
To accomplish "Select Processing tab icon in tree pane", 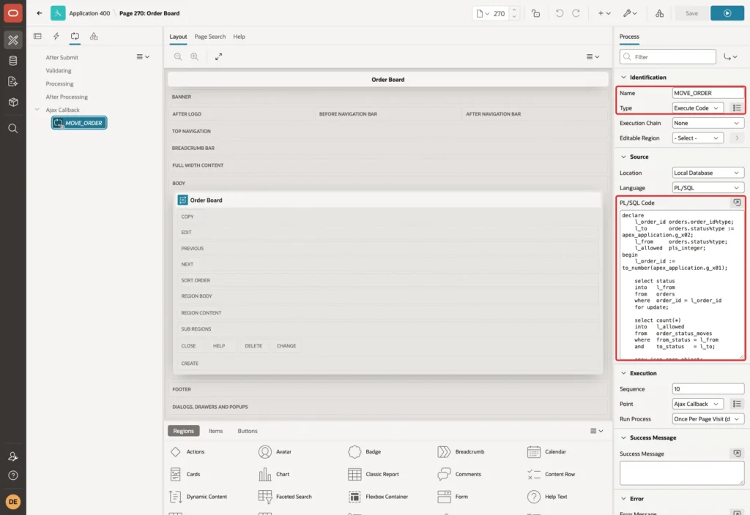I will point(75,37).
